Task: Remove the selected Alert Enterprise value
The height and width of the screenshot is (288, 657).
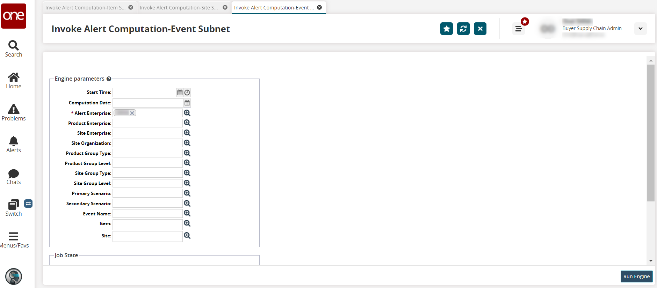Action: click(x=132, y=113)
